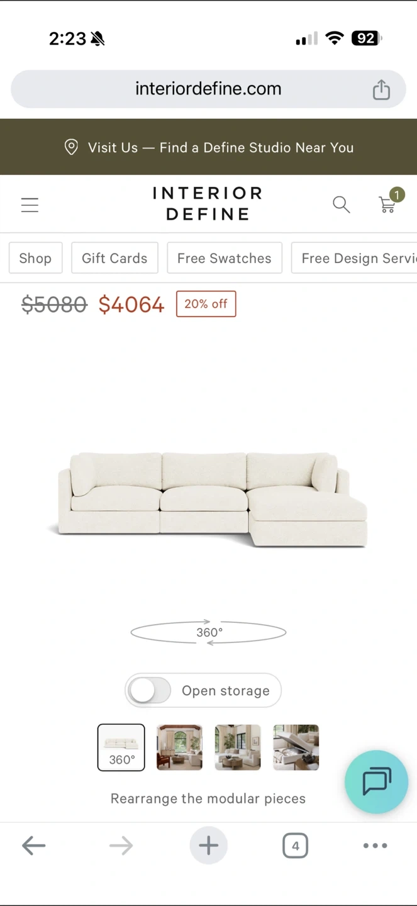Viewport: 417px width, 906px height.
Task: Tap the interiordefine.com address field
Action: click(208, 89)
